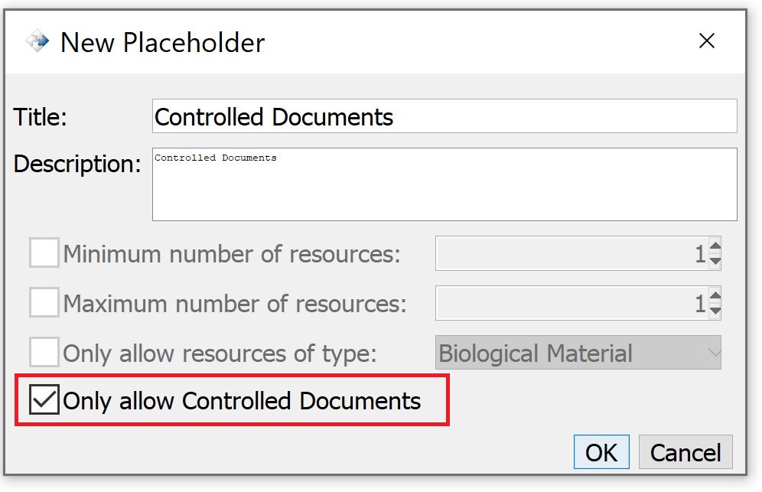
Task: Click the placeholder dialog icon in title bar
Action: (37, 41)
